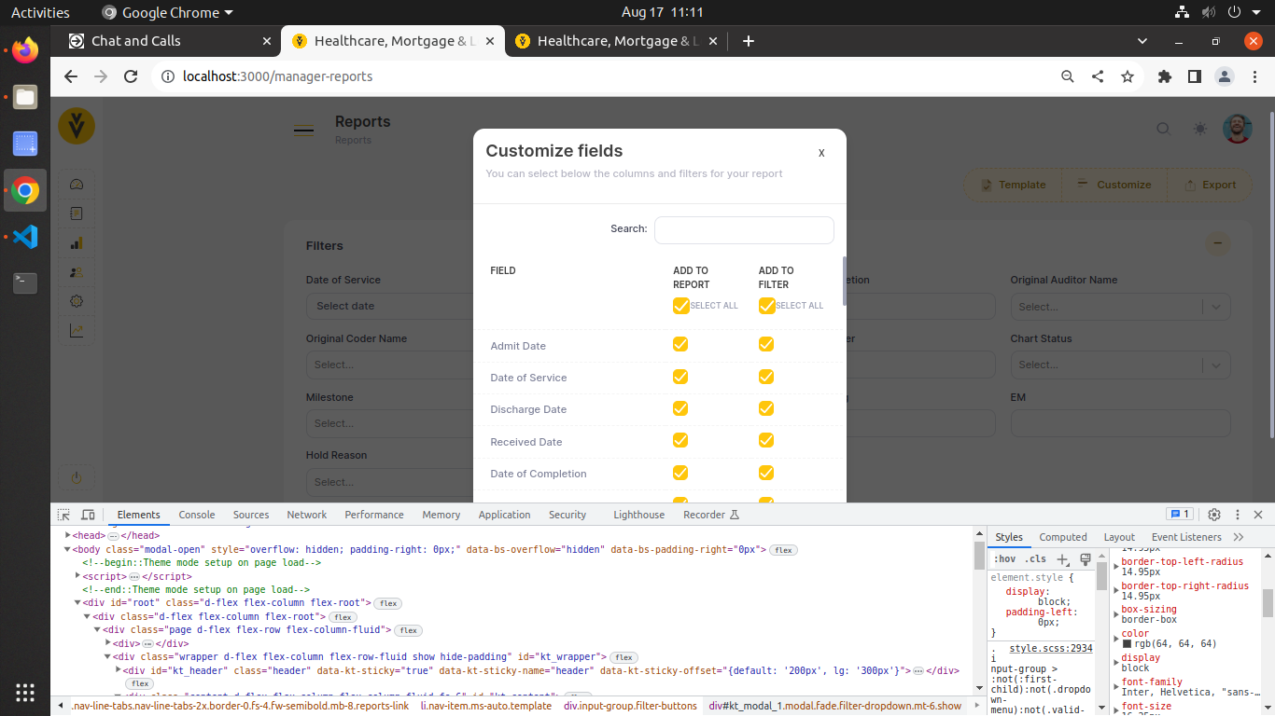
Task: Switch to the Console tab in DevTools
Action: 197,515
